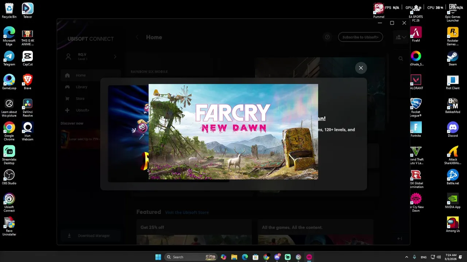Open the volume control in system tray

point(439,257)
